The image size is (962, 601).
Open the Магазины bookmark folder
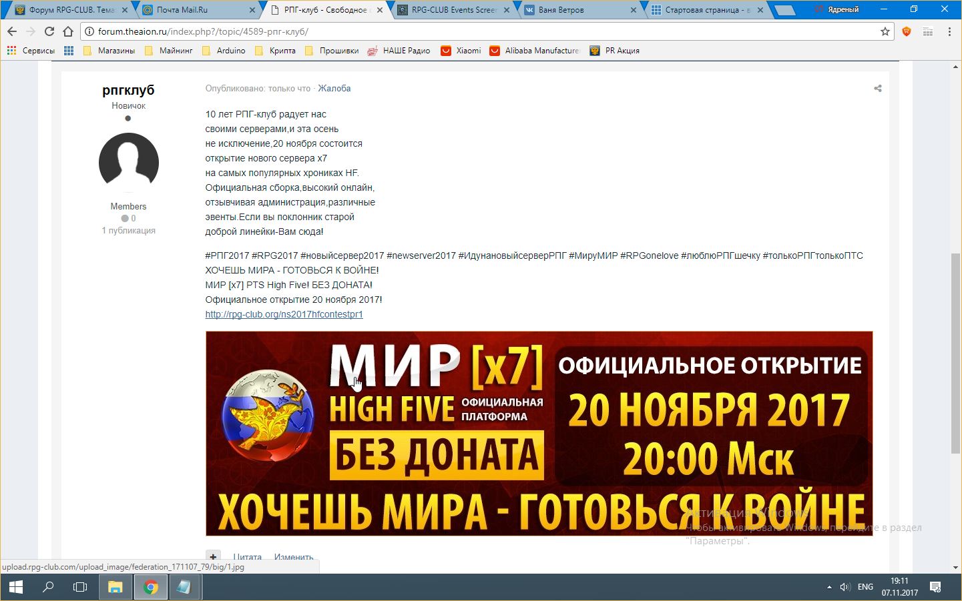click(x=109, y=51)
